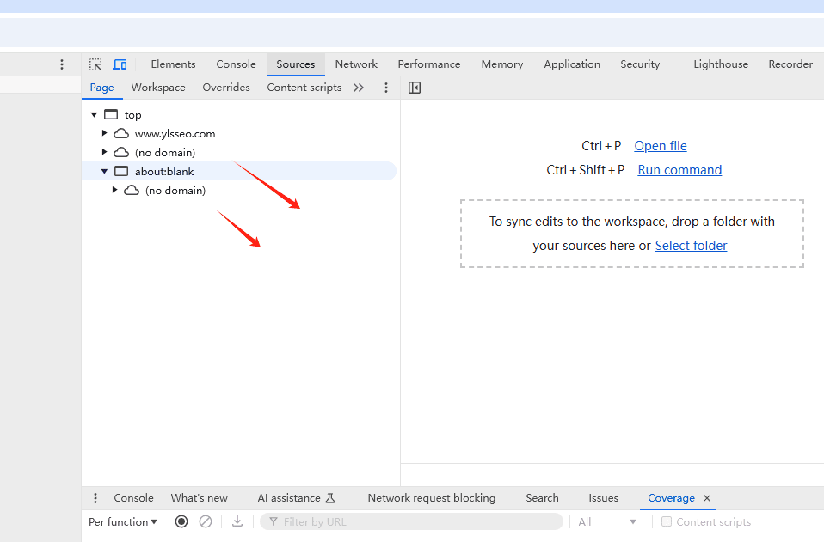Expand (no domain) node under about:blank
Image resolution: width=824 pixels, height=542 pixels.
point(114,190)
